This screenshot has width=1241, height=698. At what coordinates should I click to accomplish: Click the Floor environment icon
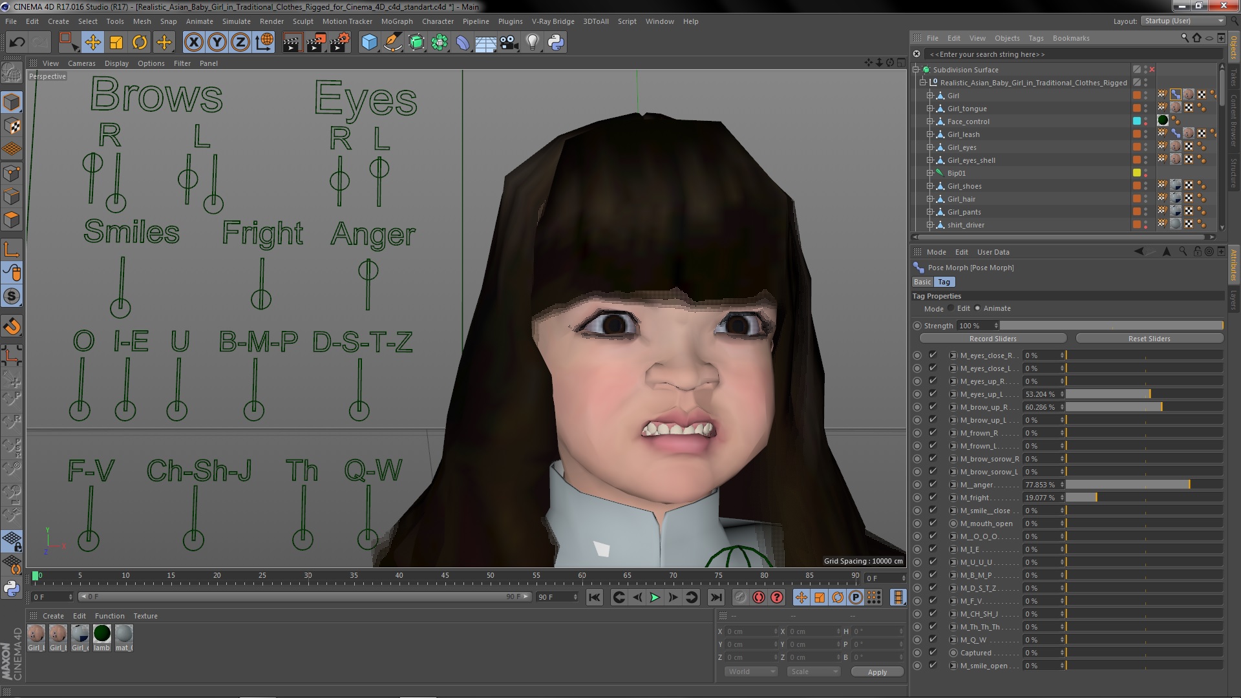pyautogui.click(x=485, y=43)
